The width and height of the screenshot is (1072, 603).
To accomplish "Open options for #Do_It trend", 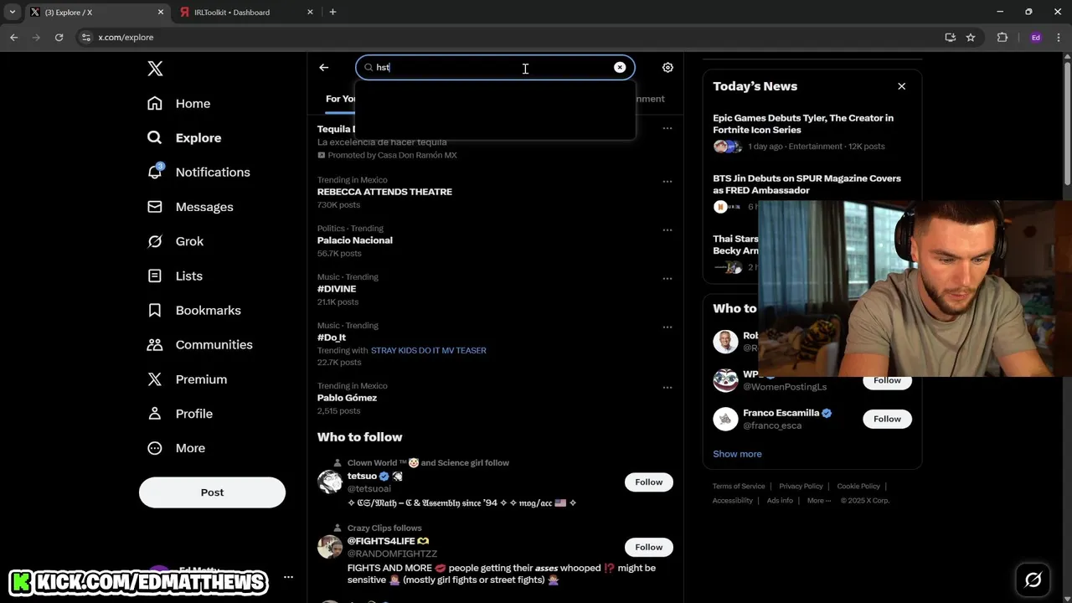I will tap(667, 327).
